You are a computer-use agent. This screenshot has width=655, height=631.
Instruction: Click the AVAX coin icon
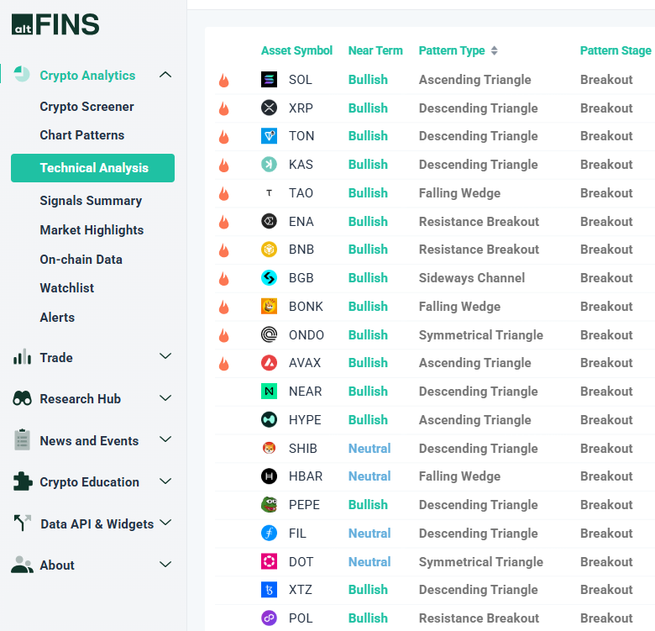coord(269,363)
